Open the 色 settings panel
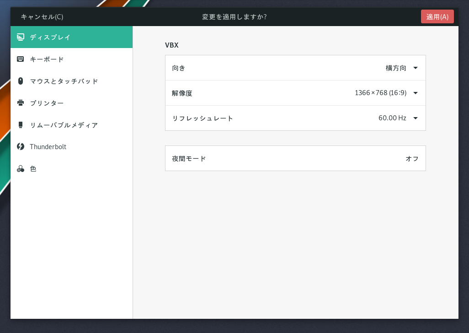Image resolution: width=469 pixels, height=333 pixels. click(x=71, y=169)
